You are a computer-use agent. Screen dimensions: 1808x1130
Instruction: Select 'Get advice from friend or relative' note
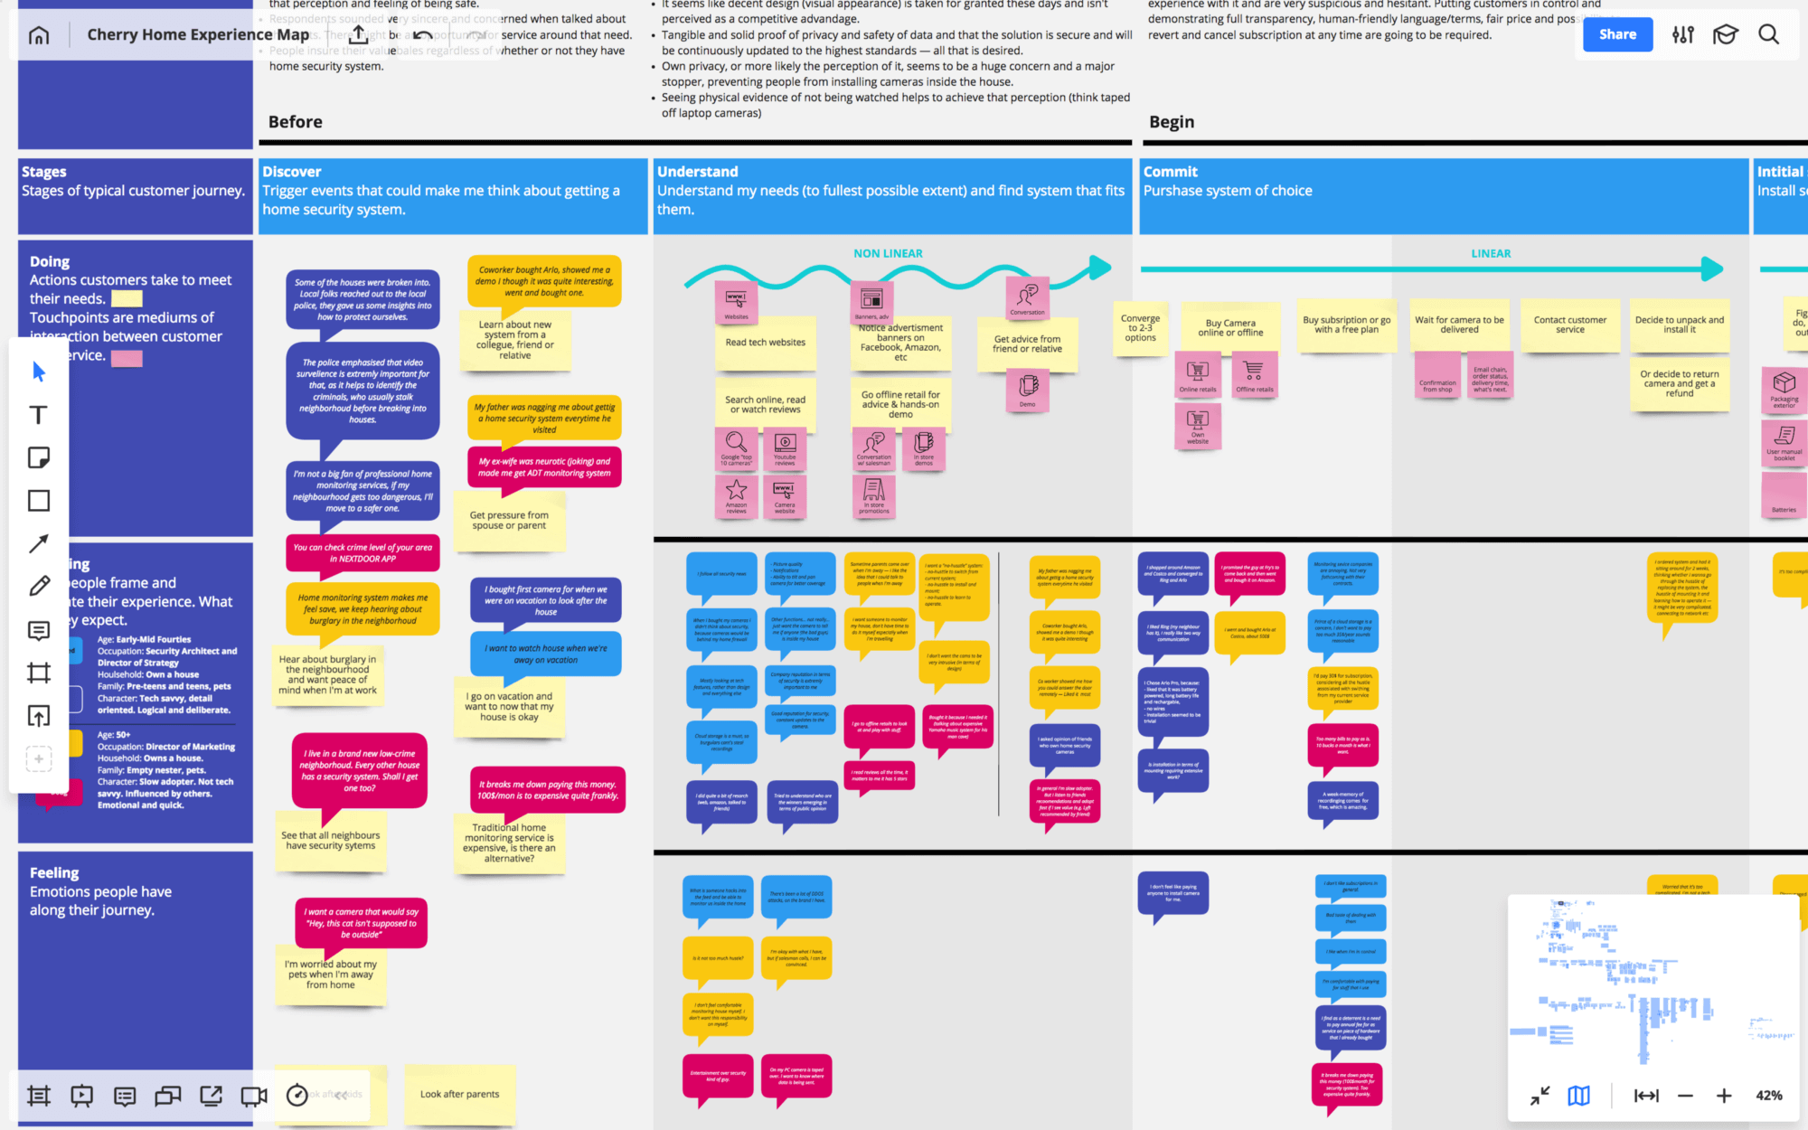click(1028, 344)
